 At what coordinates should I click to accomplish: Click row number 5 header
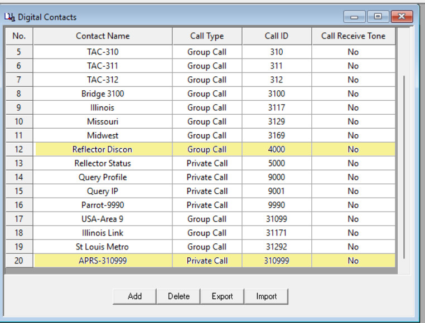pos(19,52)
